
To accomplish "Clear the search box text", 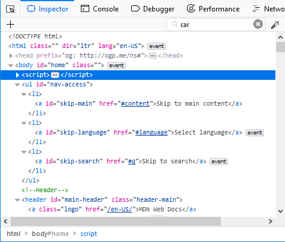I will point(258,24).
